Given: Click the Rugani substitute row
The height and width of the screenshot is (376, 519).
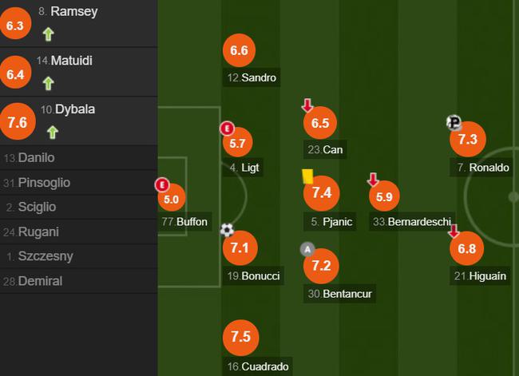Looking at the screenshot, I should (x=78, y=232).
